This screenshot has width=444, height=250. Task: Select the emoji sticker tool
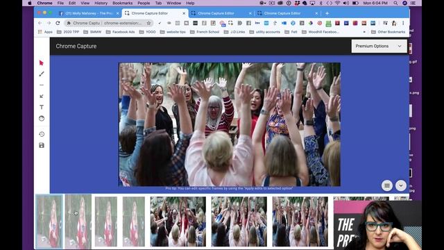click(x=42, y=119)
